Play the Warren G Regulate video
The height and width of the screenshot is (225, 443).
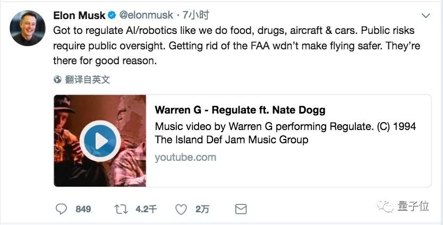(x=100, y=141)
